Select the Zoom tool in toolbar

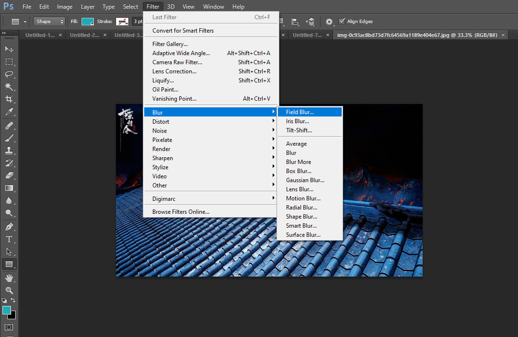click(x=9, y=291)
